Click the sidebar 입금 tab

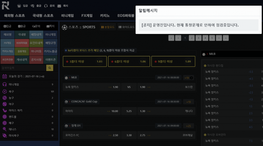tap(7, 26)
